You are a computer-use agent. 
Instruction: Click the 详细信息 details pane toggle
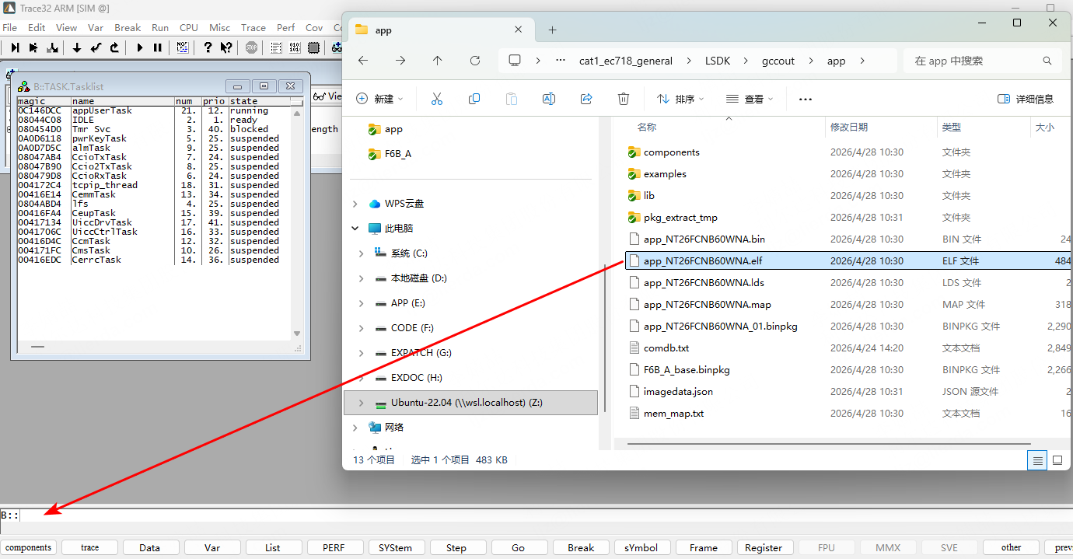tap(1025, 99)
